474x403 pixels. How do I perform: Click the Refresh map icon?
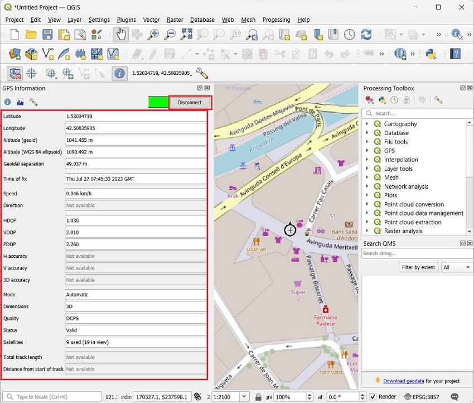click(366, 35)
